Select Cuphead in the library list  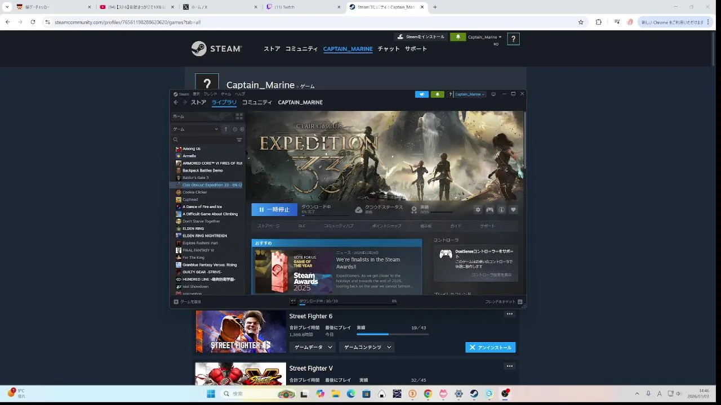click(190, 200)
